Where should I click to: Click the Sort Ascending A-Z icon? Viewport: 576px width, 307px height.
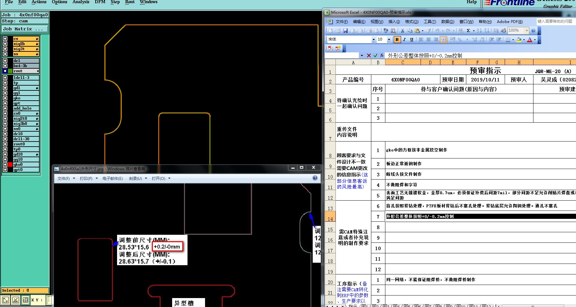click(x=479, y=31)
